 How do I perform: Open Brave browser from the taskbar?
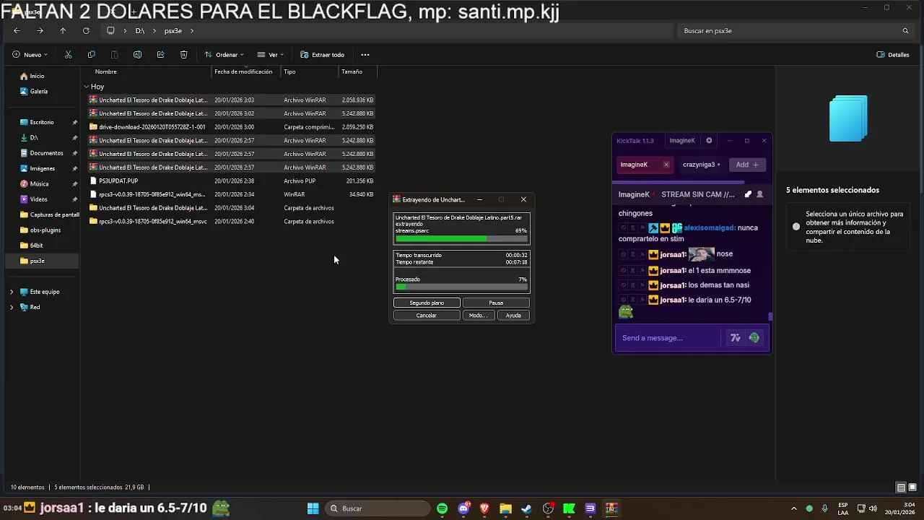click(x=484, y=508)
